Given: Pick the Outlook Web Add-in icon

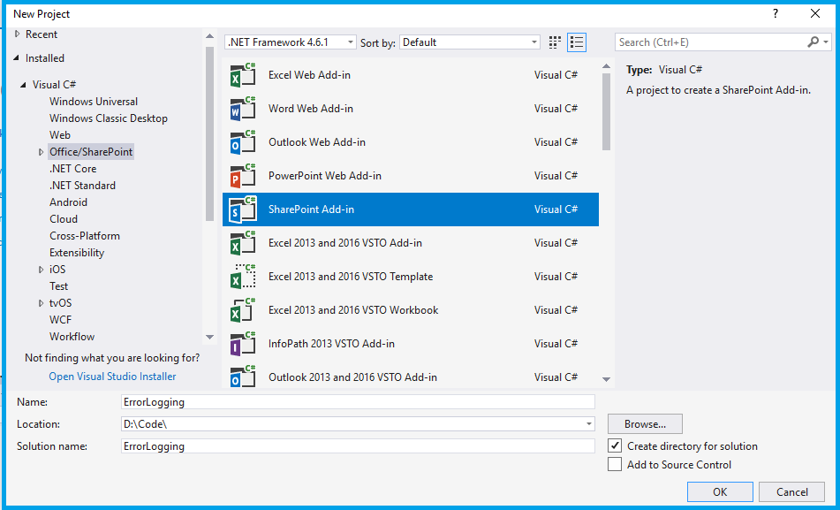Looking at the screenshot, I should coord(243,142).
